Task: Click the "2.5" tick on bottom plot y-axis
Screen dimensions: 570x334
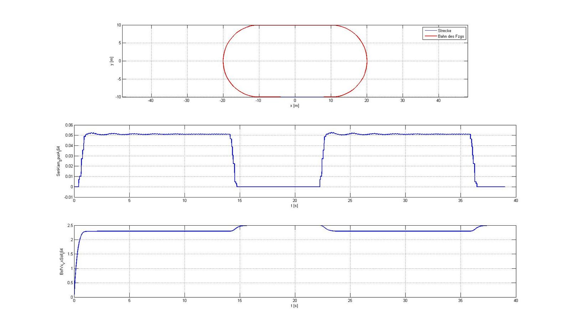Action: pyautogui.click(x=70, y=226)
